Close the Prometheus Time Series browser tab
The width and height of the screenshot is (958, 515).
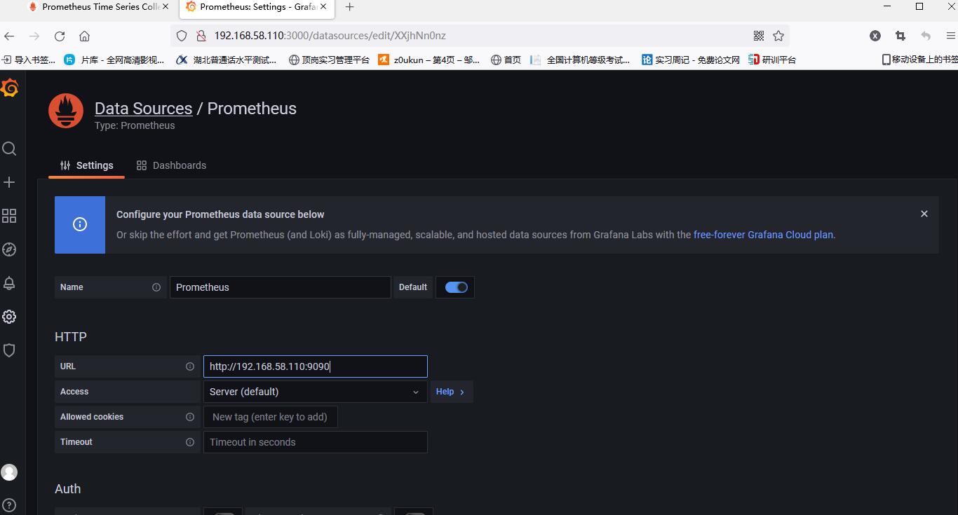click(166, 7)
